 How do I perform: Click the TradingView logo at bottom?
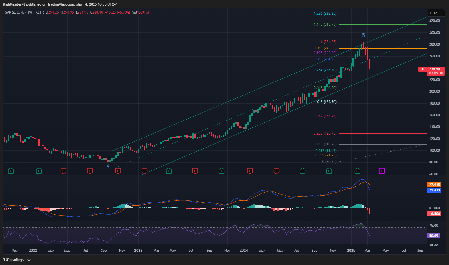[x=17, y=260]
